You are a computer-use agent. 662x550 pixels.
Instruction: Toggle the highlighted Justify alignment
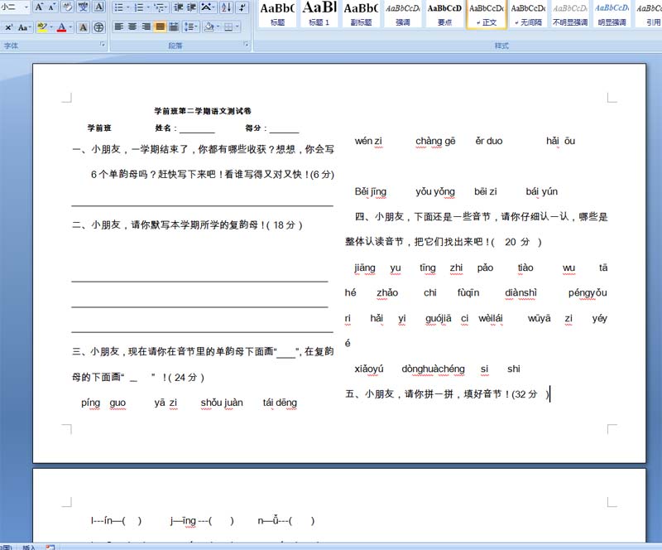point(160,27)
